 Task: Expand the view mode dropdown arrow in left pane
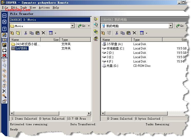tap(55, 33)
